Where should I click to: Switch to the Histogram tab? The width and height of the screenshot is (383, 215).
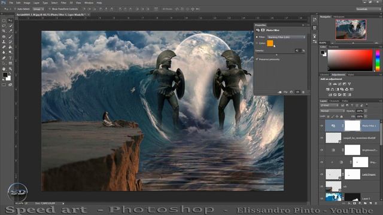pyautogui.click(x=339, y=17)
